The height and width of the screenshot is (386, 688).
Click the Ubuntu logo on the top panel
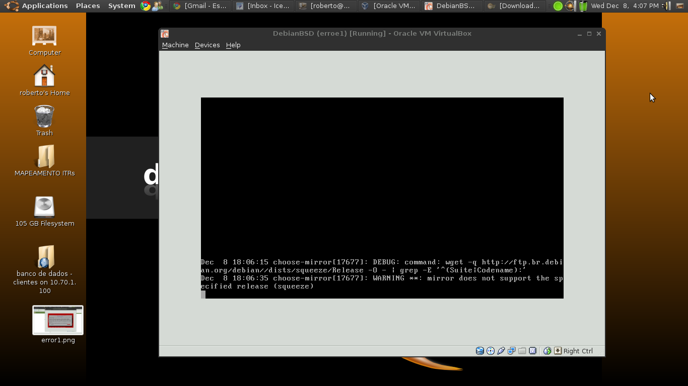tap(12, 6)
